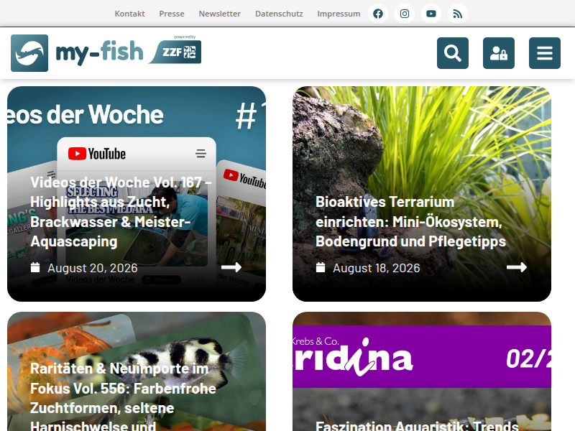Open the Instagram profile icon
Image resolution: width=575 pixels, height=431 pixels.
pyautogui.click(x=405, y=14)
